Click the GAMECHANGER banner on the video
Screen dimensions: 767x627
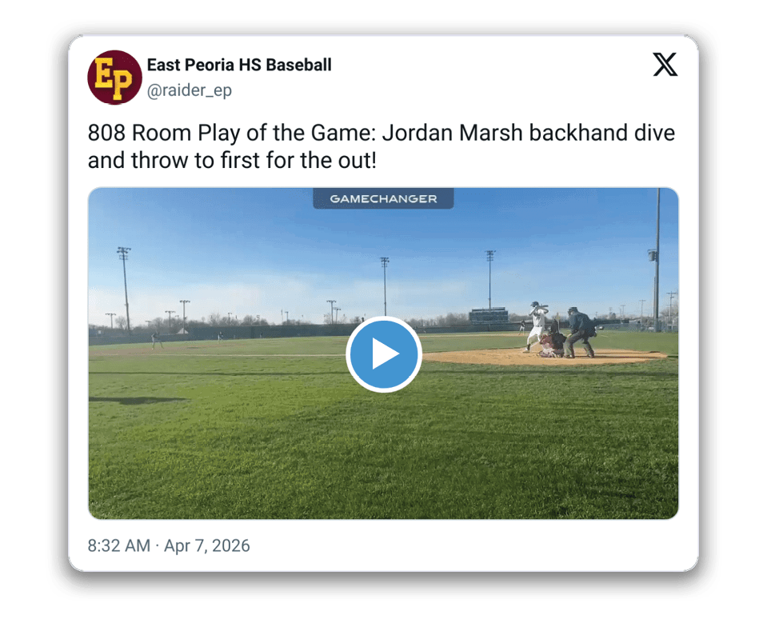[x=384, y=198]
